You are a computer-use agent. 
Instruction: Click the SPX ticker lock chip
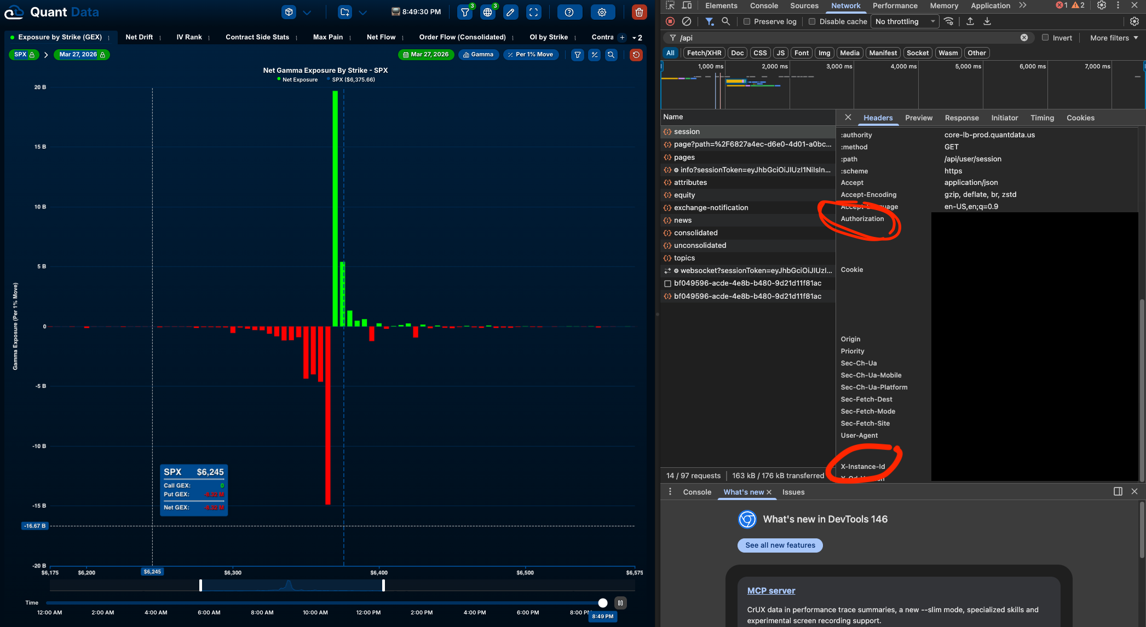point(24,55)
